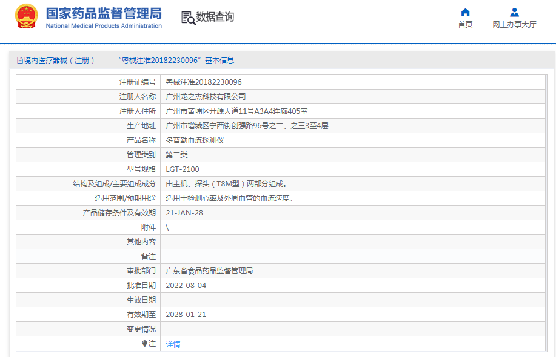
Task: Click the product name 多普勒血流探测仪
Action: 195,140
